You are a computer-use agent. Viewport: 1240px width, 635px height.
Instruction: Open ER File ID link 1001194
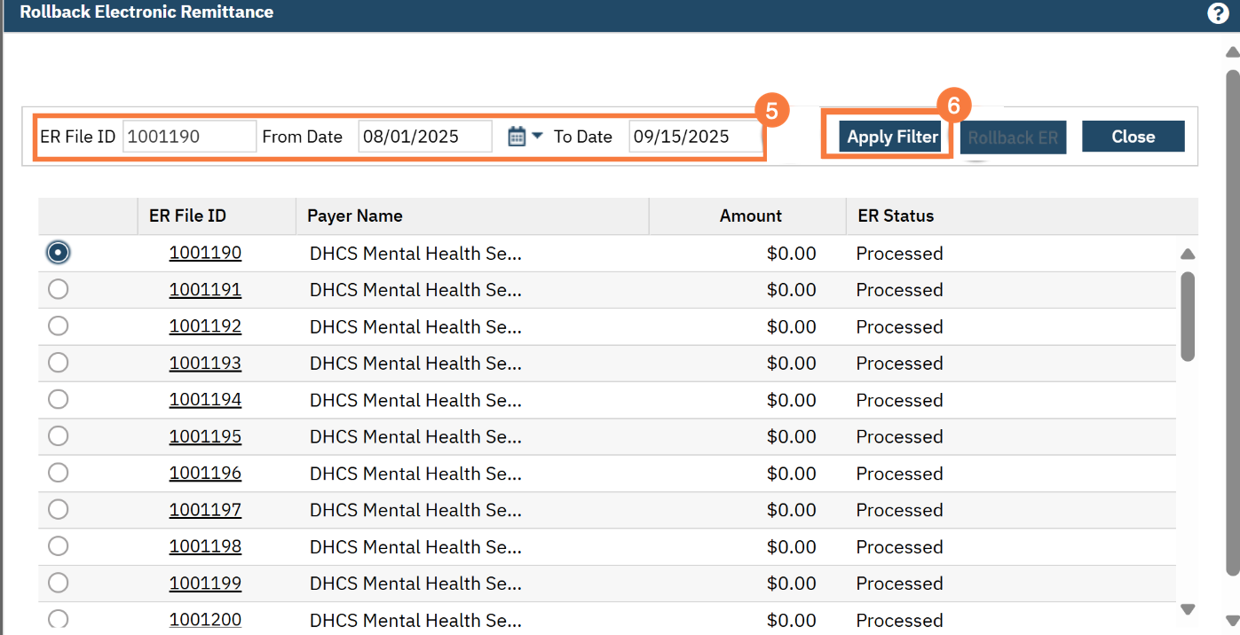pos(205,400)
